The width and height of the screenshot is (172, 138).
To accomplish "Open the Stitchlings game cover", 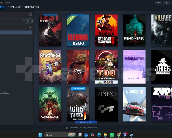I will pyautogui.click(x=50, y=67).
